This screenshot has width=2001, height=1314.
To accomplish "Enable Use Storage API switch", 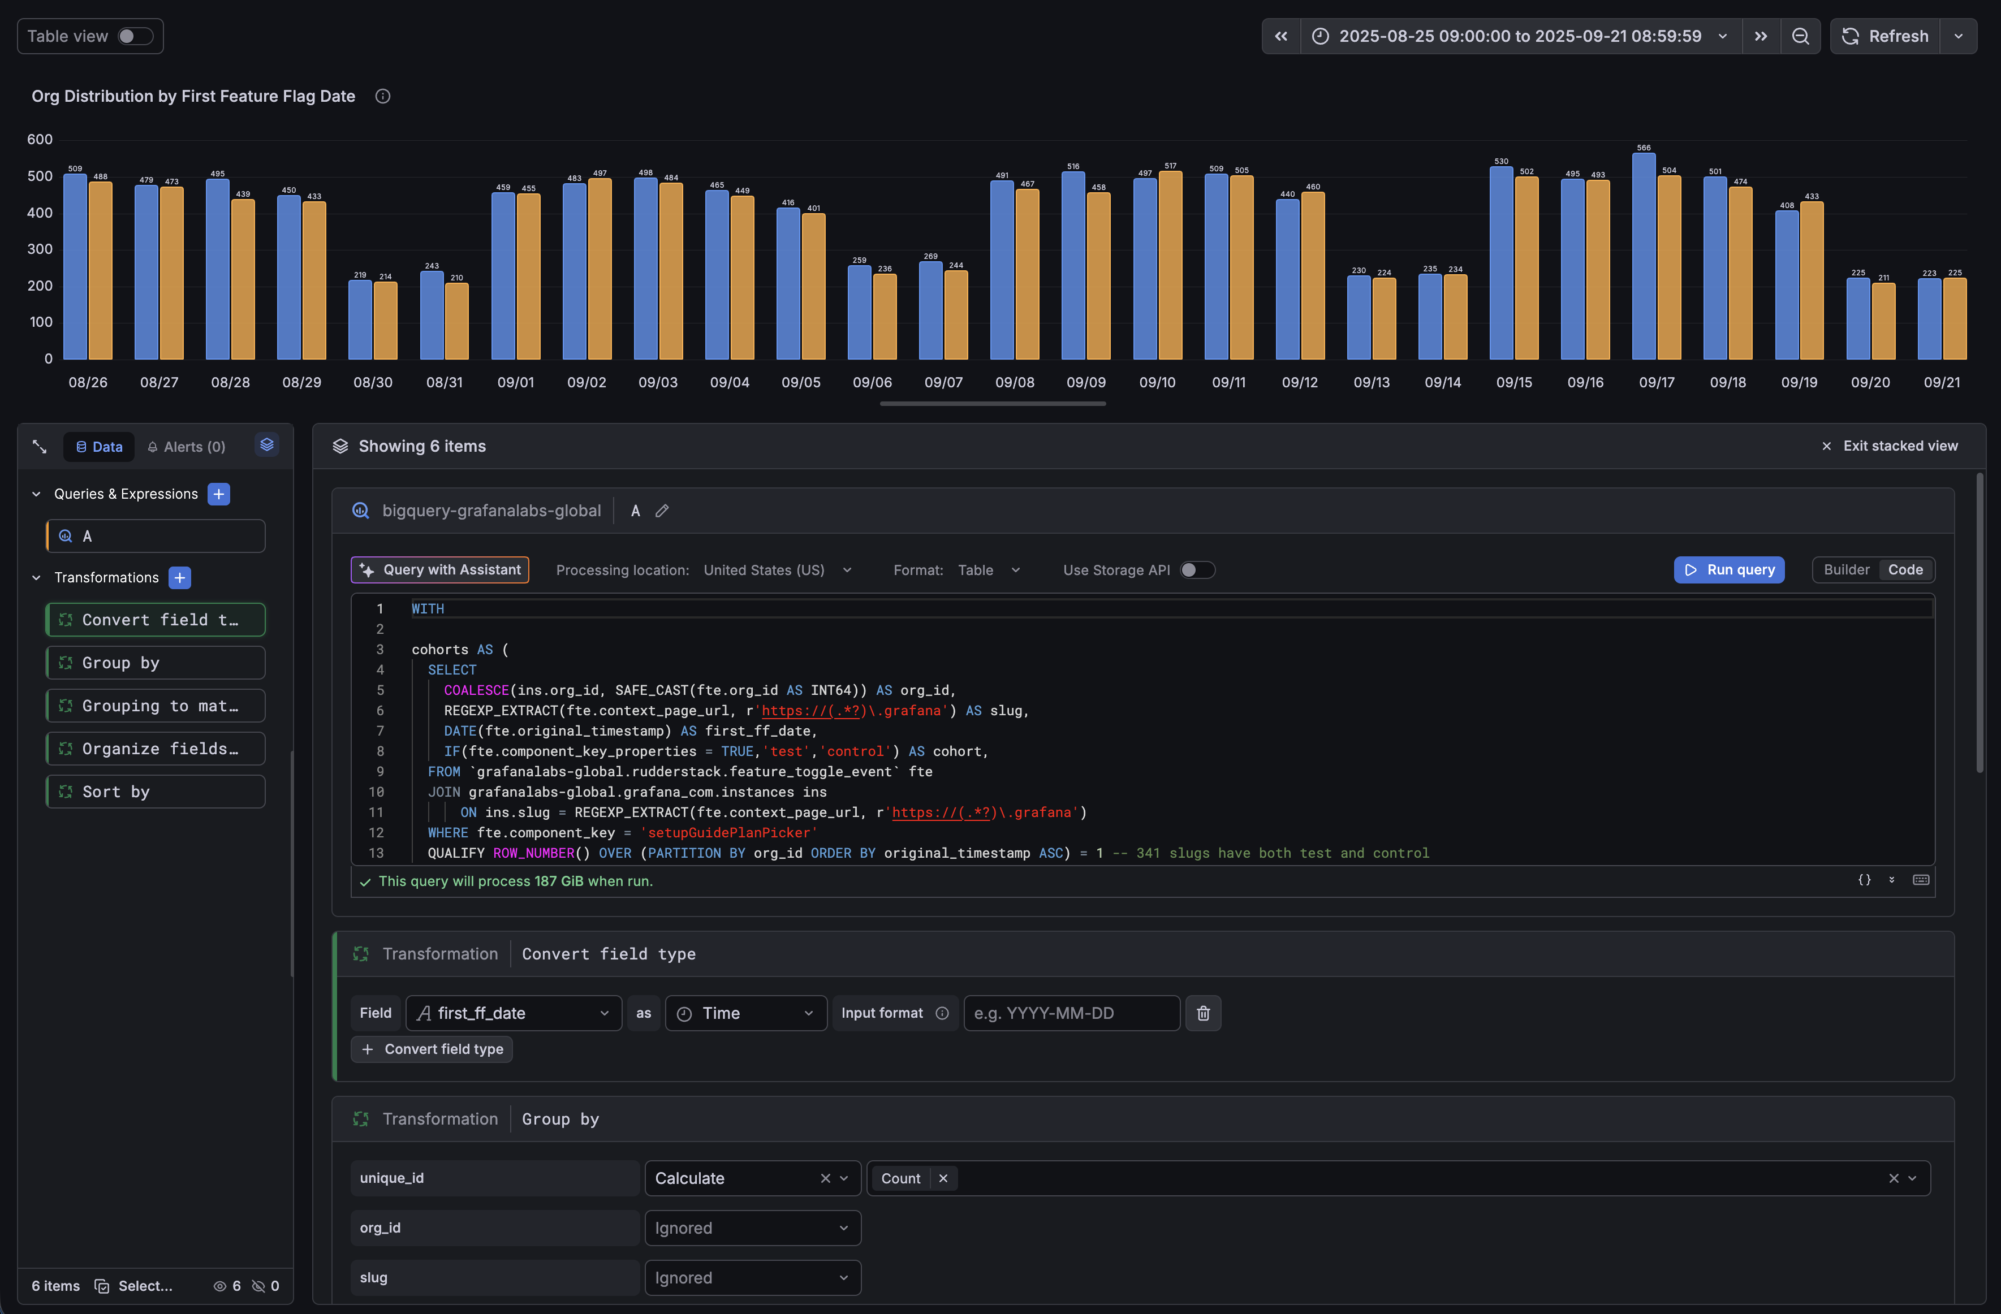I will [1197, 570].
